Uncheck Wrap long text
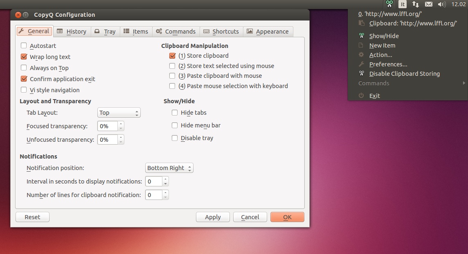468x254 pixels. point(24,57)
